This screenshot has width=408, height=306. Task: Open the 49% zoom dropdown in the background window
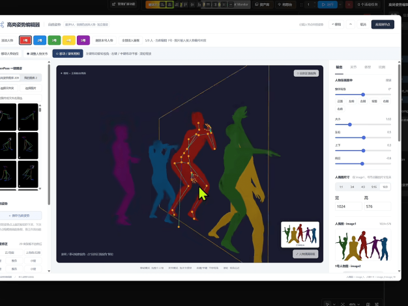tap(355, 304)
